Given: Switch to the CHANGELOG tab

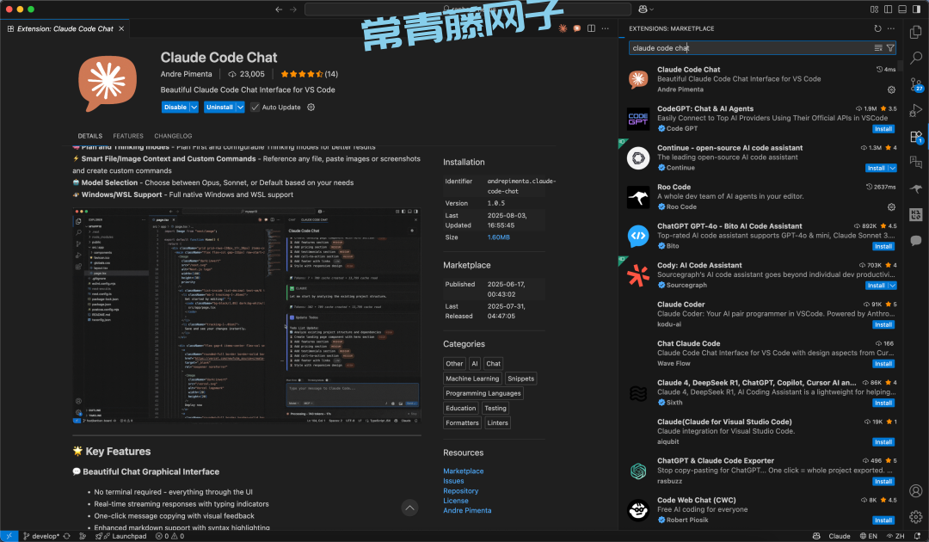Looking at the screenshot, I should click(173, 136).
